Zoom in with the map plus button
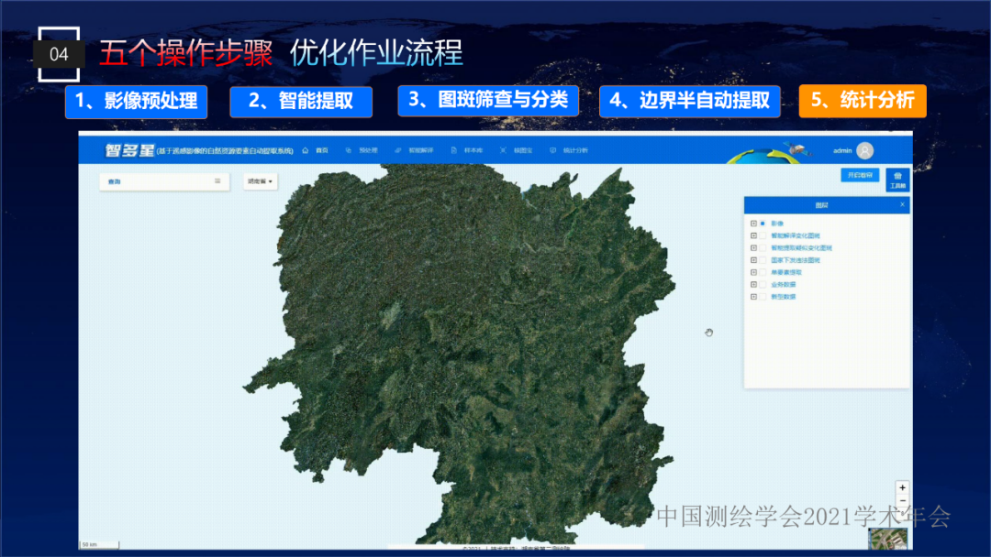Viewport: 991px width, 557px height. pyautogui.click(x=903, y=488)
